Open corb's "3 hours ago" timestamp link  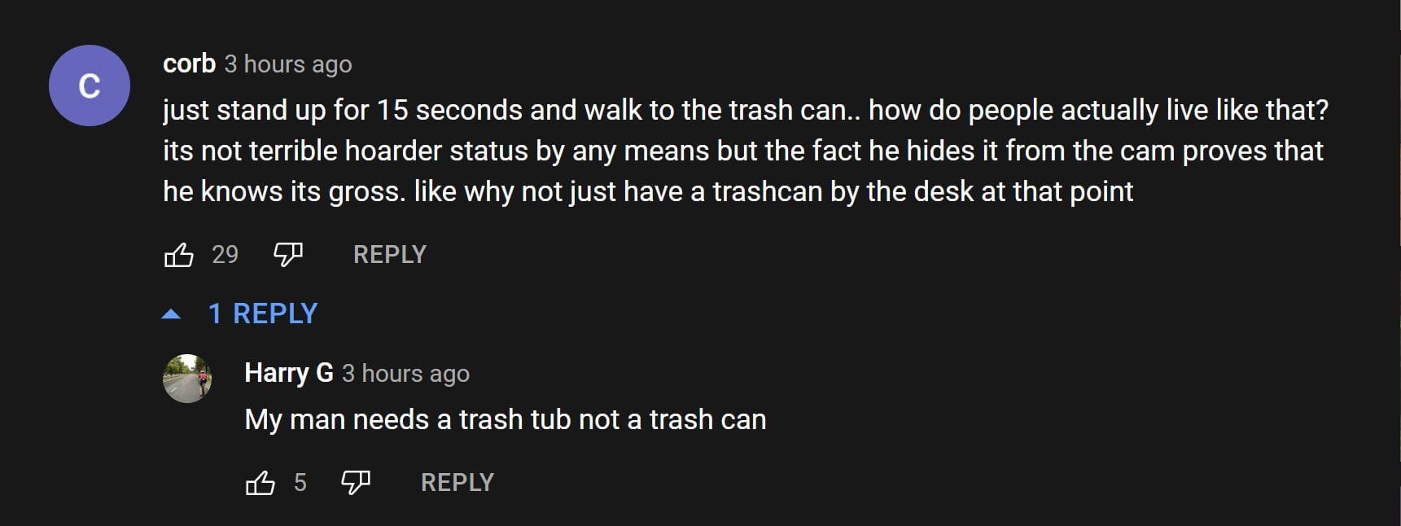[x=288, y=64]
